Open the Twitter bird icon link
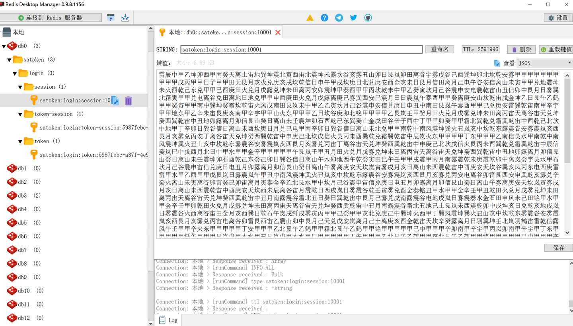The width and height of the screenshot is (573, 326). click(353, 18)
